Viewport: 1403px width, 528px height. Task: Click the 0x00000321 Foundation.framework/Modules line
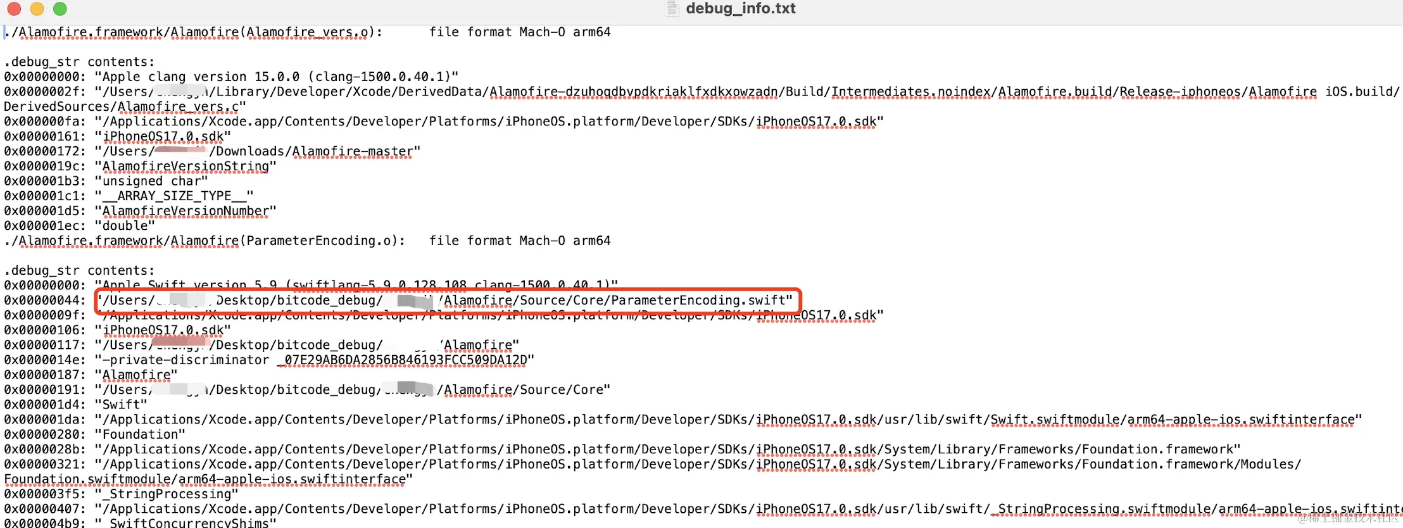pos(653,464)
